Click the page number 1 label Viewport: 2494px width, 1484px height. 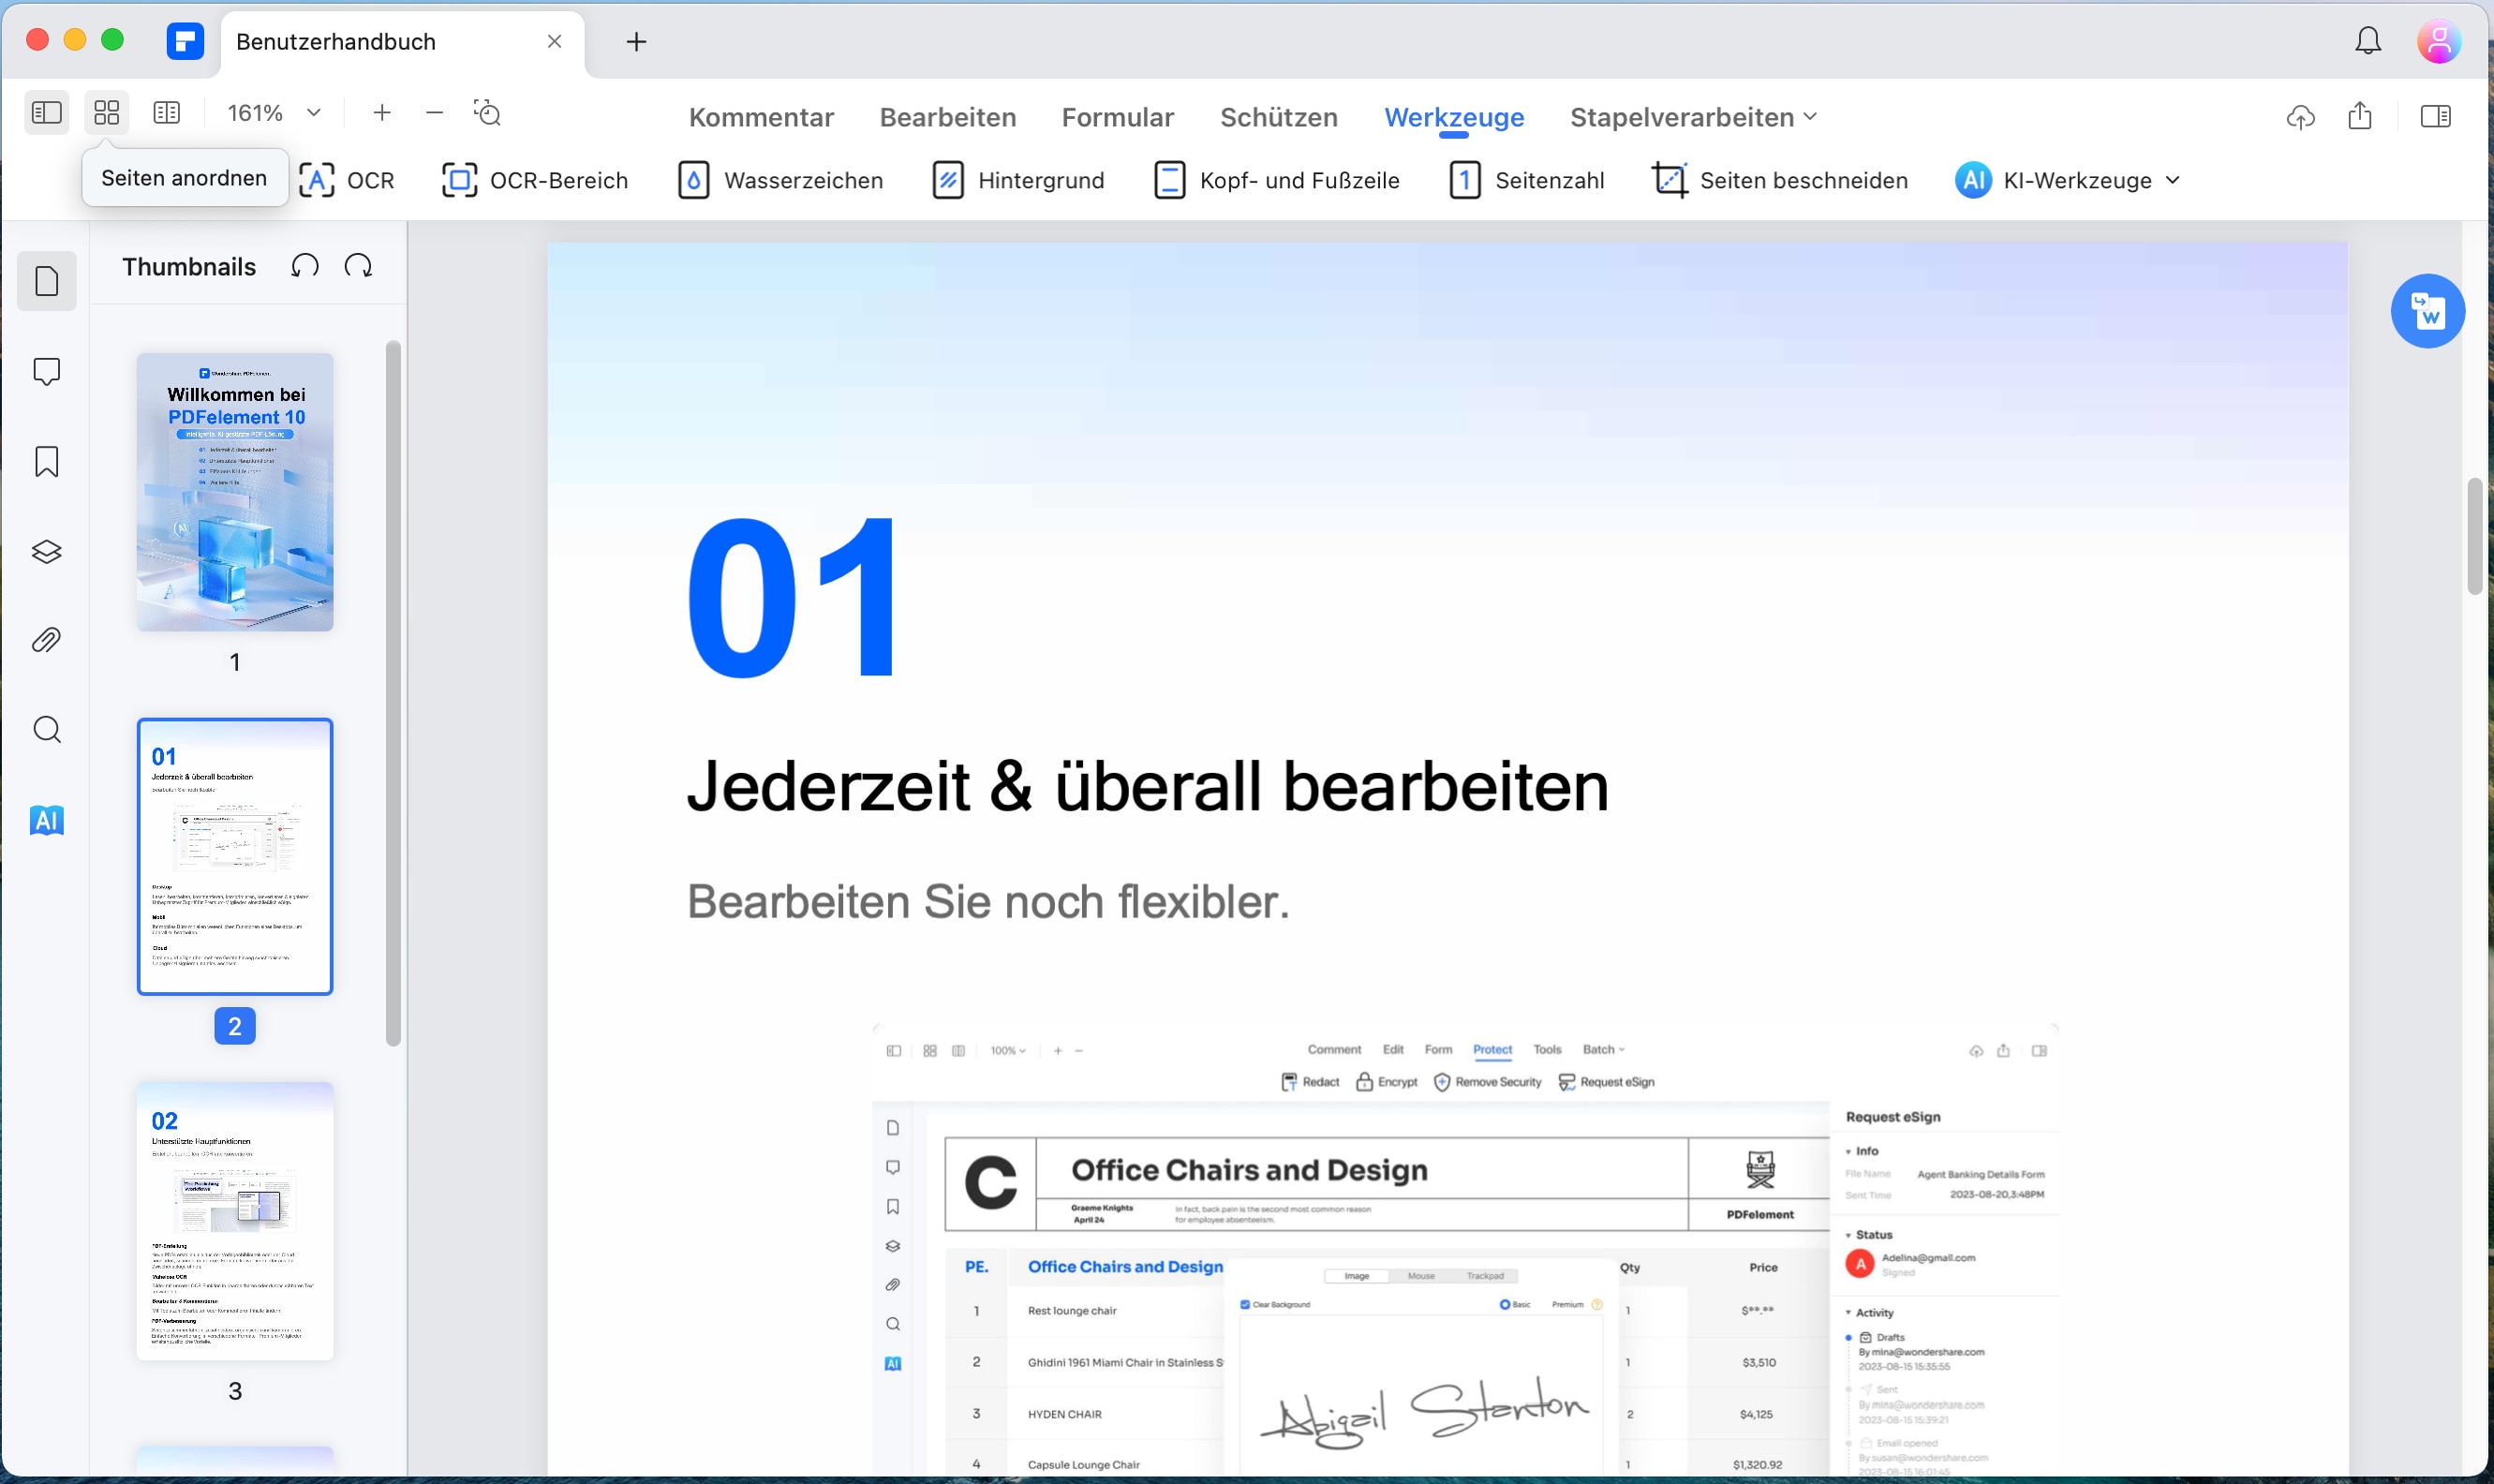click(x=235, y=662)
